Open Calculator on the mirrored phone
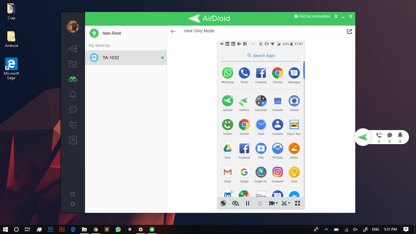This screenshot has width=416, height=234. coord(261,103)
